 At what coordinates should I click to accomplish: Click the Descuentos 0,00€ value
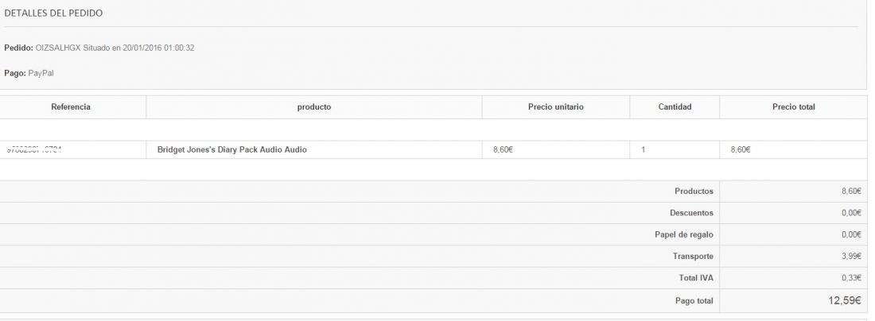pos(851,213)
